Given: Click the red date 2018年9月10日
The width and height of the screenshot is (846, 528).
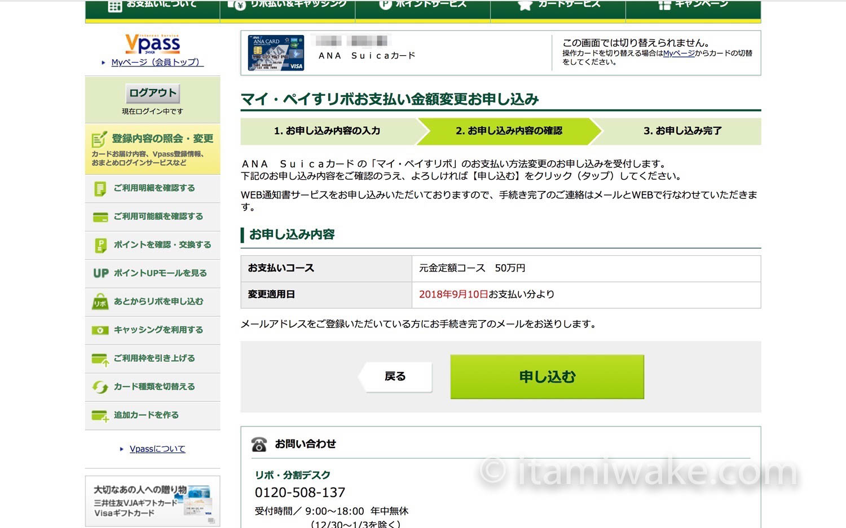Looking at the screenshot, I should tap(453, 294).
